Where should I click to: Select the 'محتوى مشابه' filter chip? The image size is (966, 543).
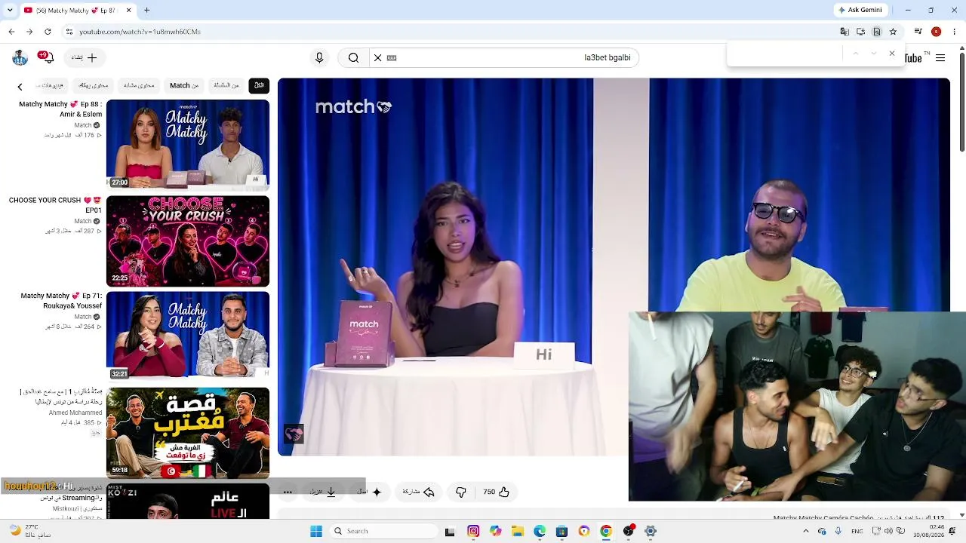coord(139,85)
